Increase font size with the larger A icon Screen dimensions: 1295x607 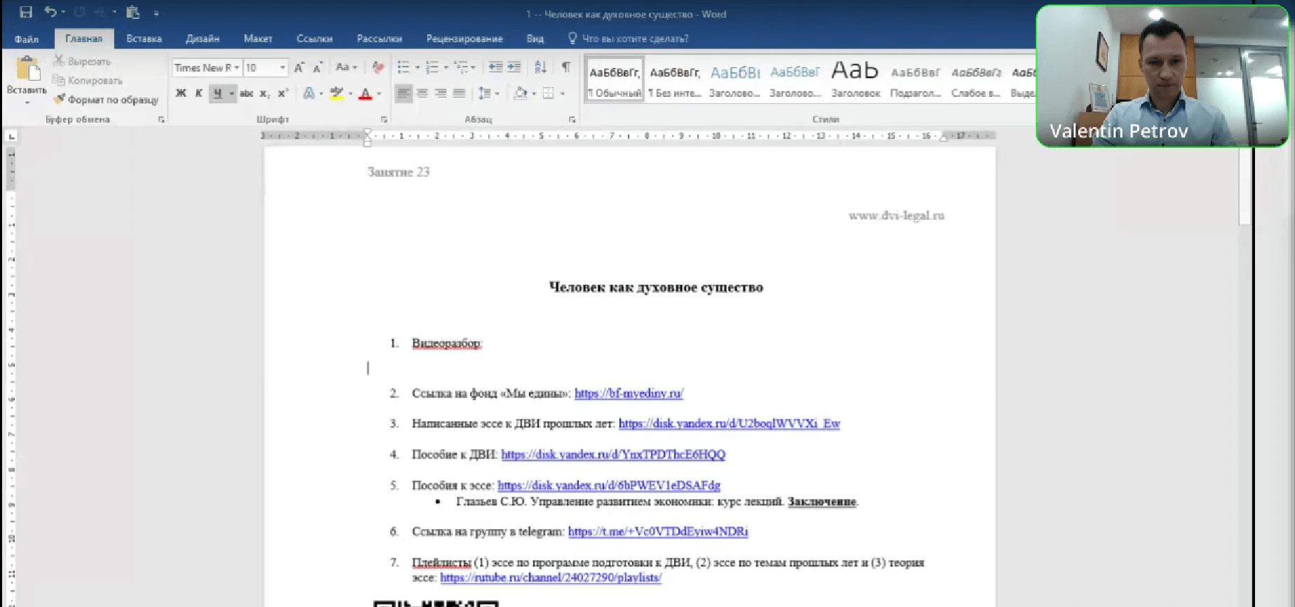coord(299,67)
